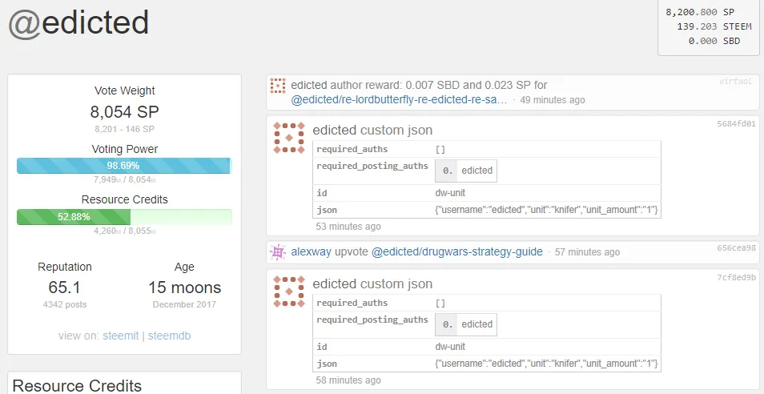The image size is (764, 394).
Task: Open the re-lordbutterfly-re-edicted post link
Action: [399, 100]
